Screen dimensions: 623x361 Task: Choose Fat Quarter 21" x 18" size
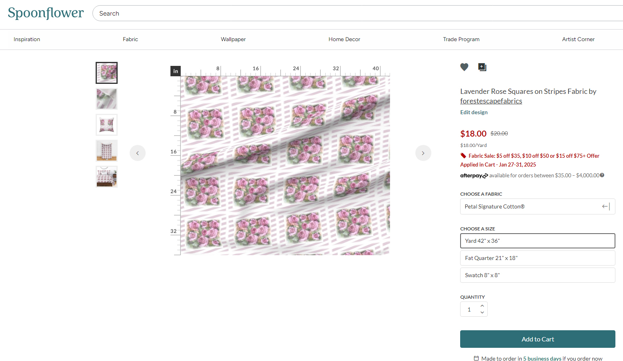pyautogui.click(x=537, y=258)
